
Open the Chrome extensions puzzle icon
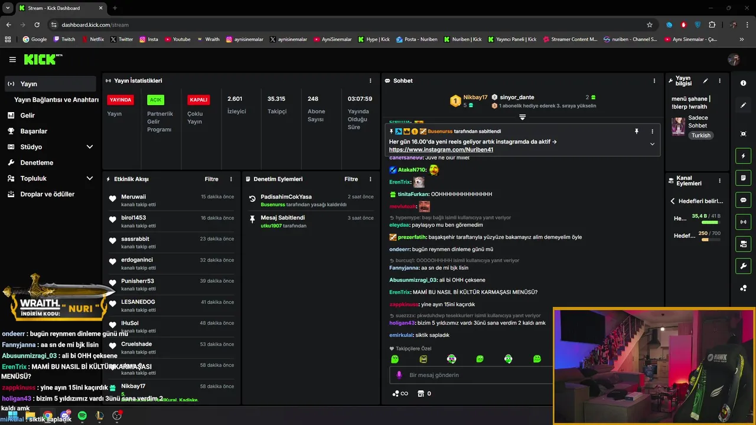tap(712, 25)
